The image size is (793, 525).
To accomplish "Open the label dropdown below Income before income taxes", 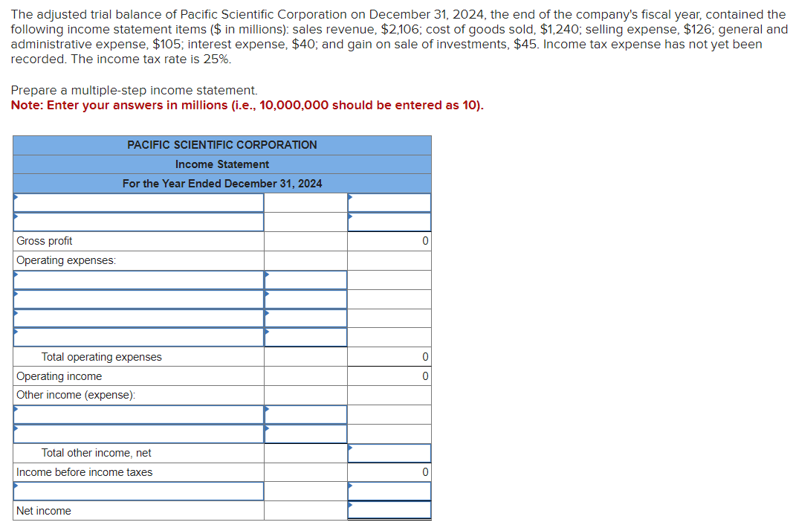I will click(x=138, y=491).
